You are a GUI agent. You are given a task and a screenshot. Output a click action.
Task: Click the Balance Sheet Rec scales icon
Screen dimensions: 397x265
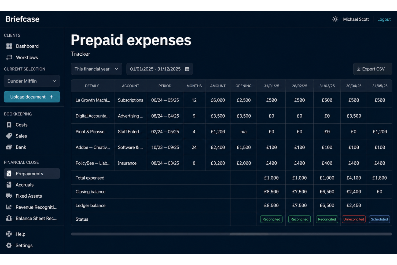coord(9,218)
